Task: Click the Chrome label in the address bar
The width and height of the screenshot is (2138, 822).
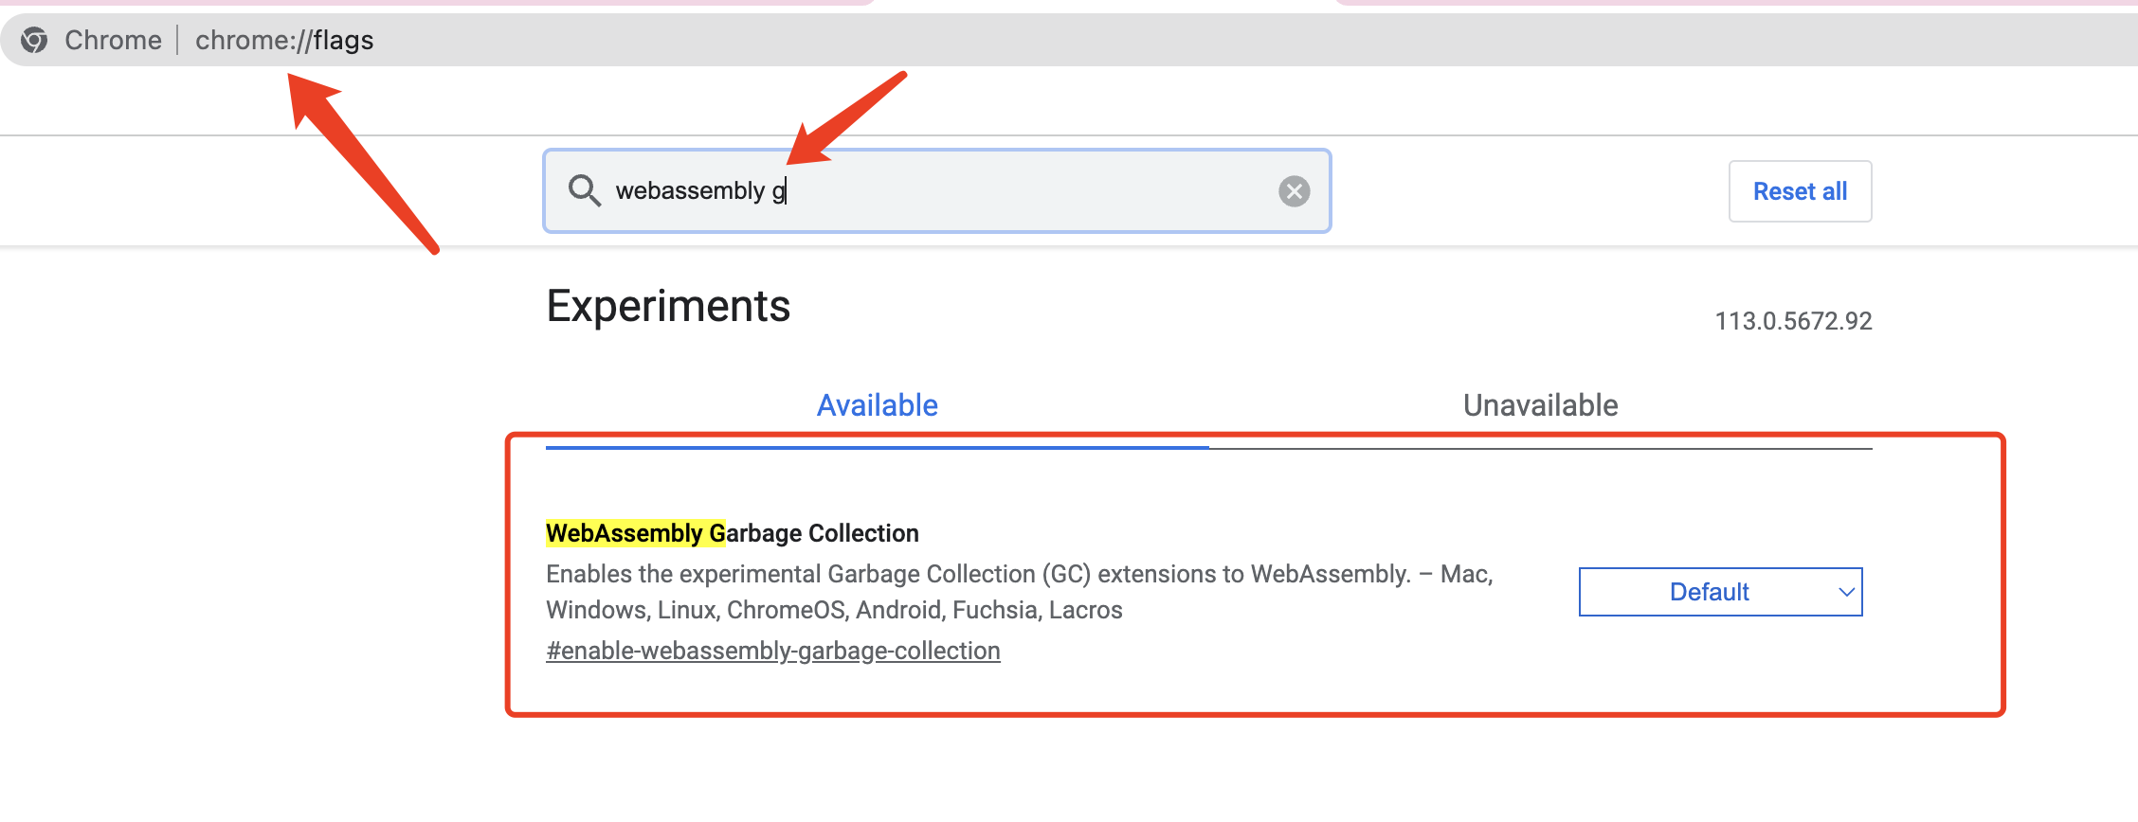Action: click(113, 40)
